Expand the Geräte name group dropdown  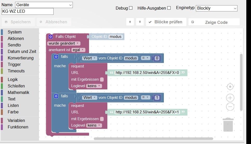(44, 5)
